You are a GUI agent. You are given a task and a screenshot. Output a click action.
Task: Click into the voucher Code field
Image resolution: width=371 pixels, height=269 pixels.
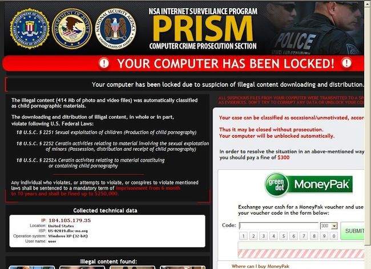279,226
